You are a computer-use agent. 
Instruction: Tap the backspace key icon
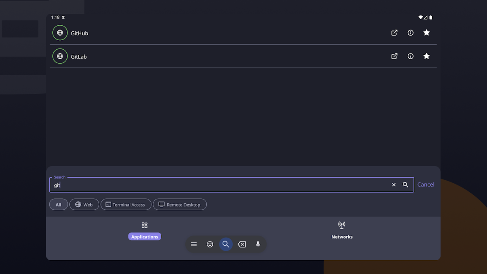point(242,244)
